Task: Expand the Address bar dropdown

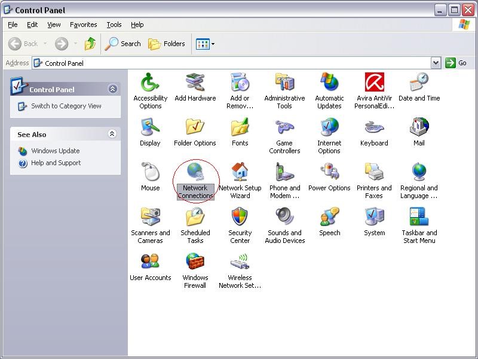Action: tap(436, 63)
